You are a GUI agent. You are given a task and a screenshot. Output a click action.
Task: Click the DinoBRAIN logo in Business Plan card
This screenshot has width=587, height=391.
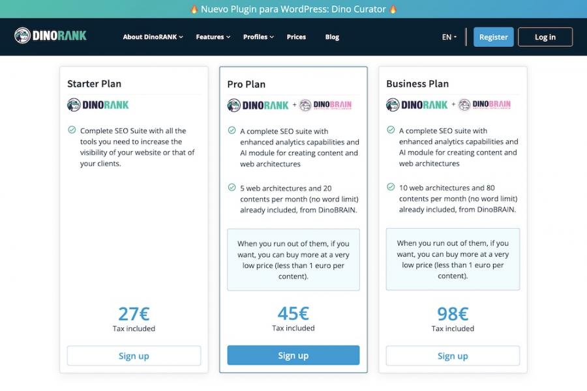(485, 105)
